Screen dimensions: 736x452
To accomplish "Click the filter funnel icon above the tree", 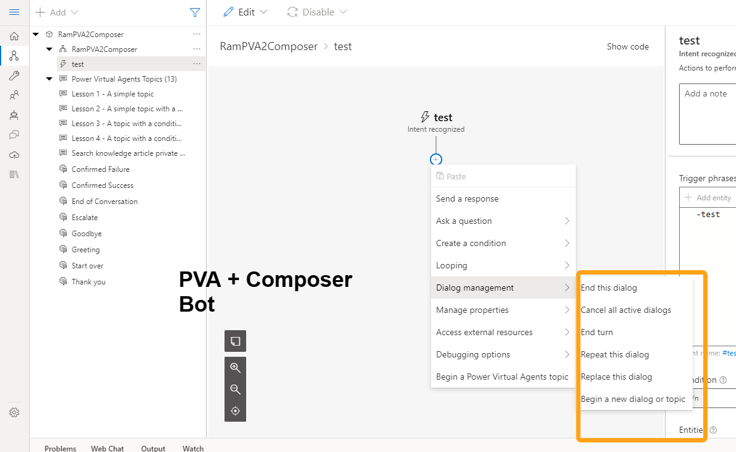I will [x=194, y=12].
